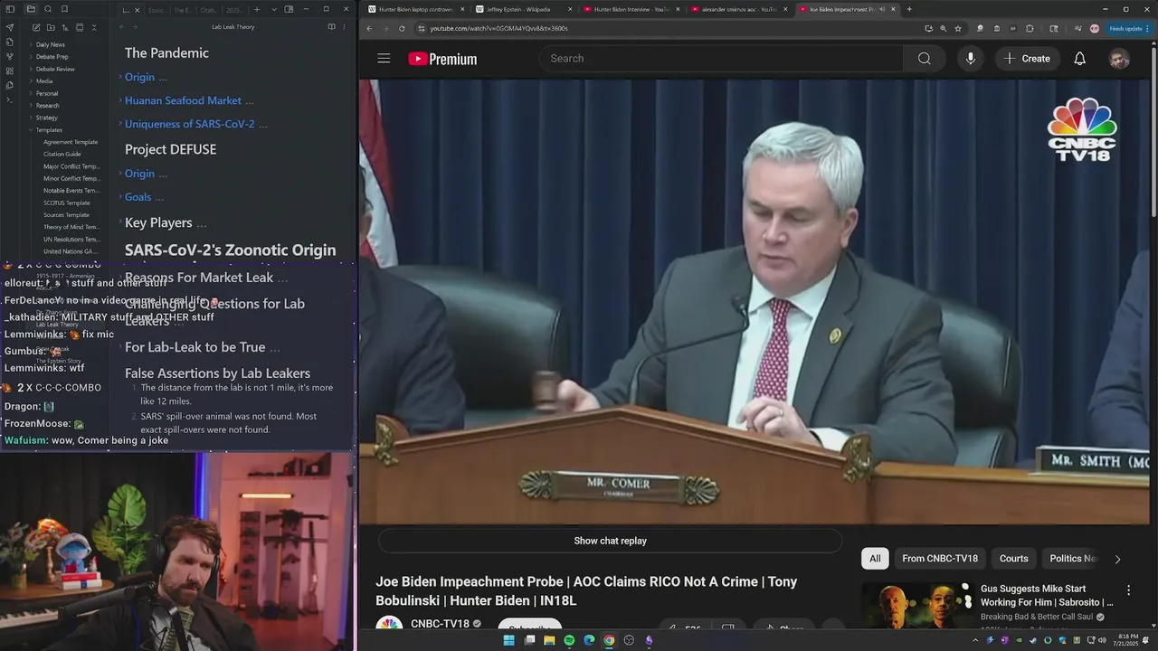Click browser address bar URL
The height and width of the screenshot is (651, 1158).
coord(498,28)
